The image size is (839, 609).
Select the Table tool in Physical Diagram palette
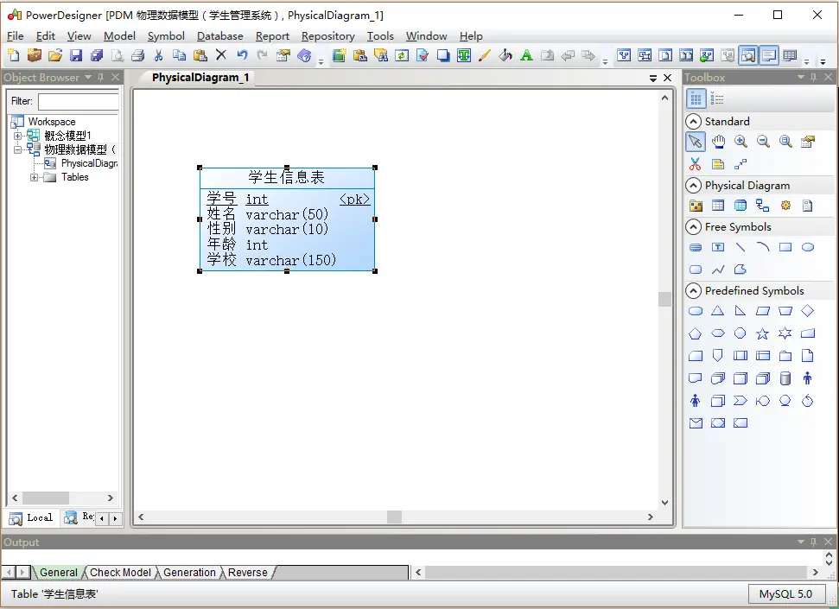tap(718, 205)
